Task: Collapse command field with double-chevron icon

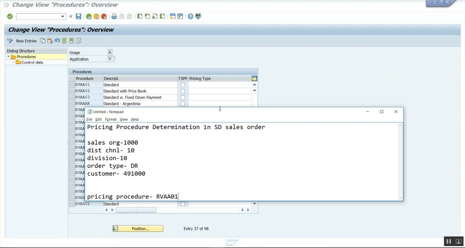Action: pos(71,16)
